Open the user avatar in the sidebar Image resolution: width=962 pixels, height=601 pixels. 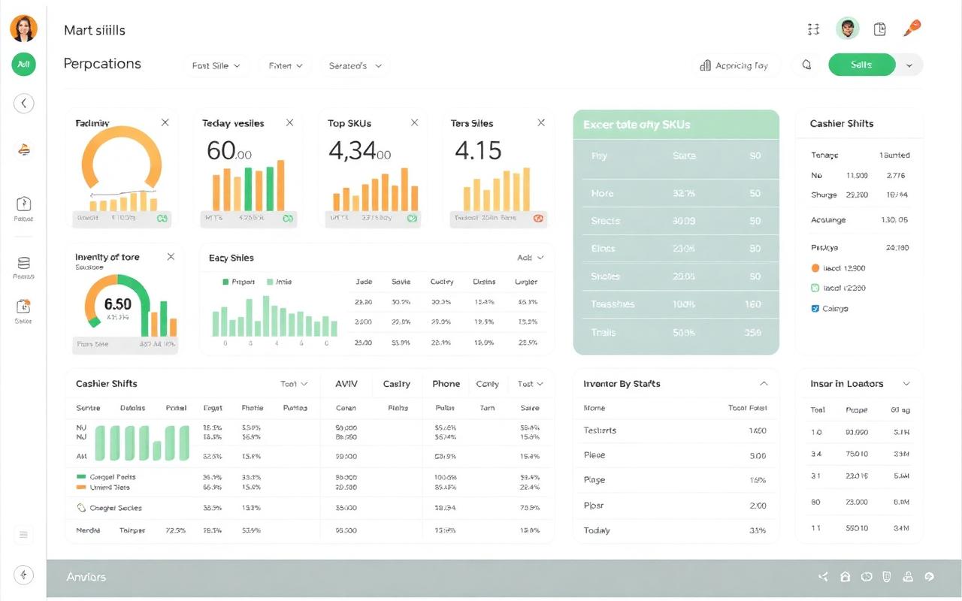(x=23, y=29)
